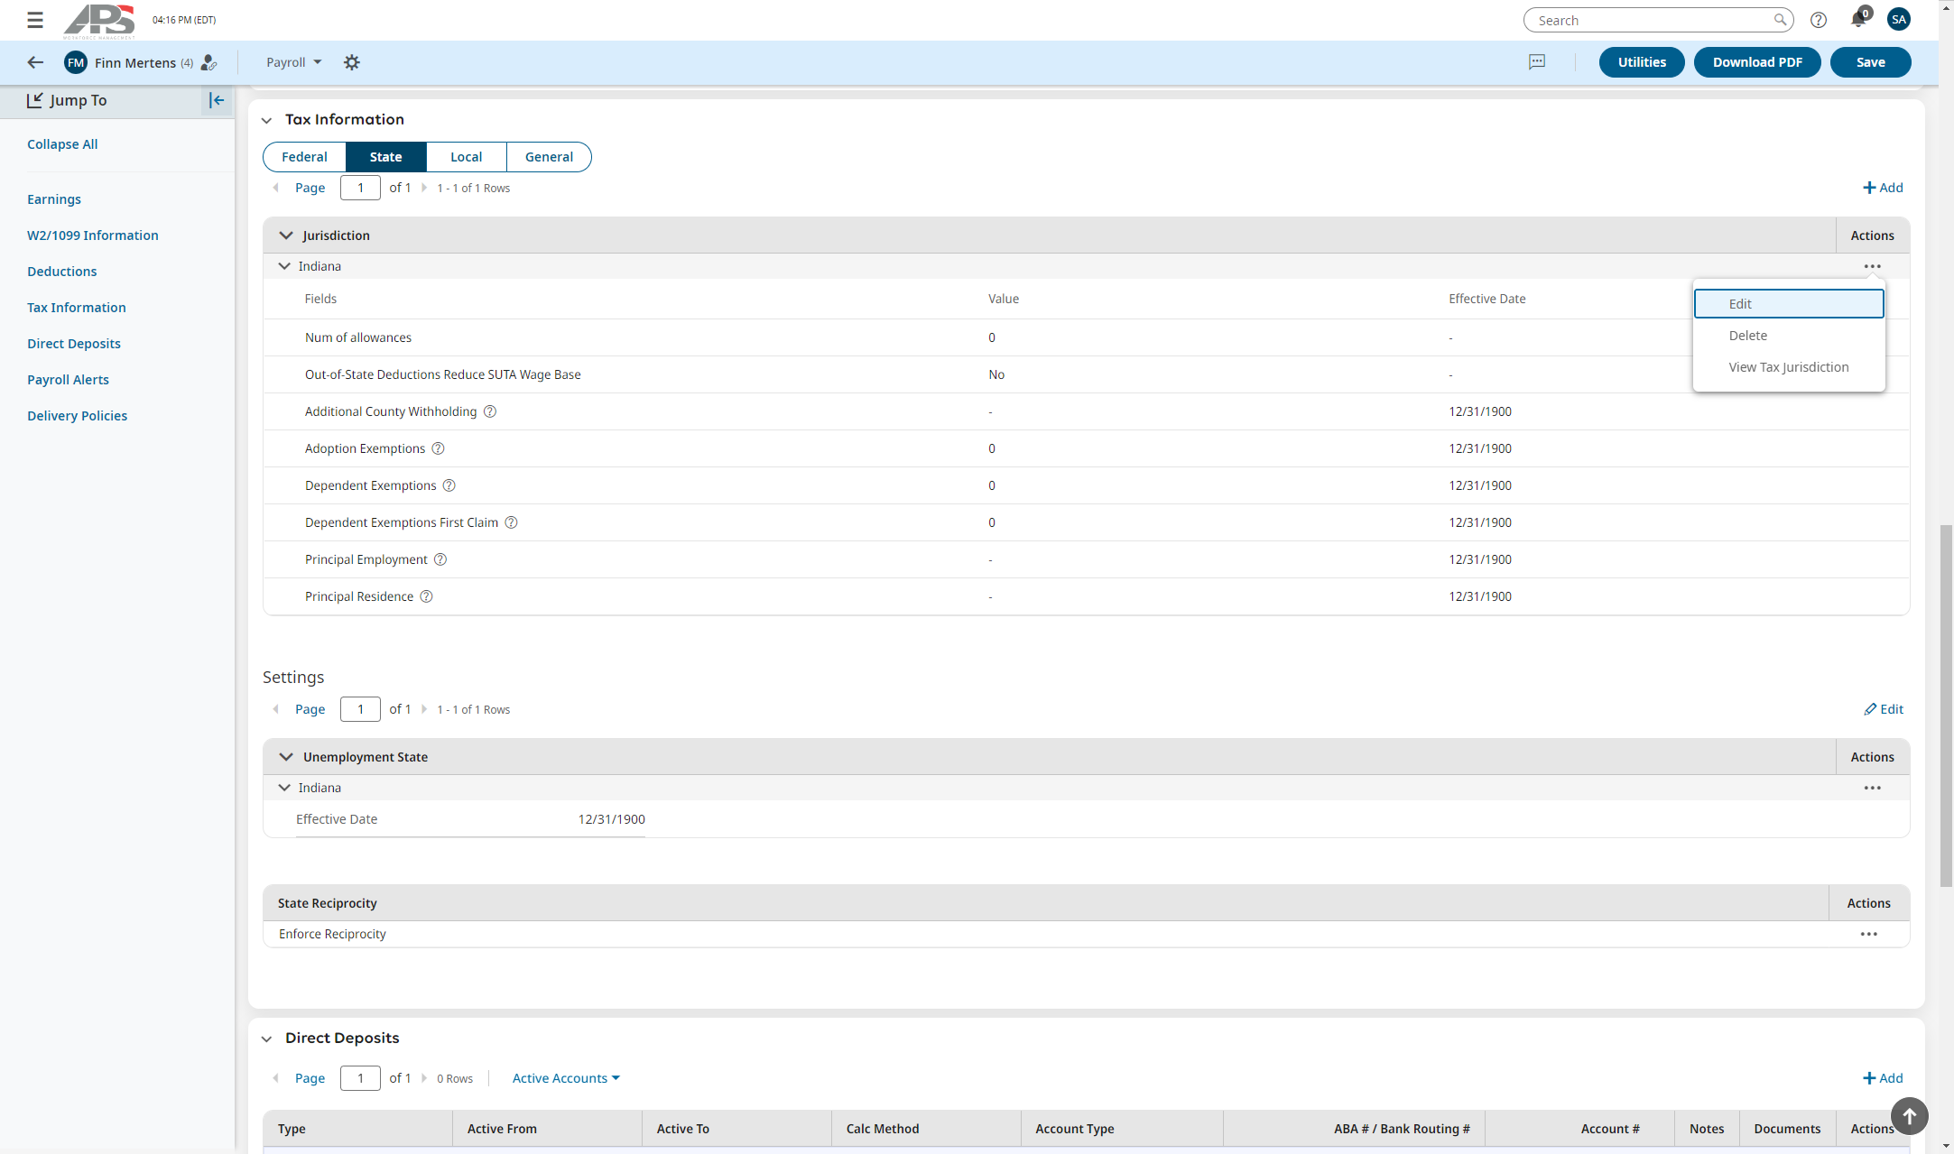This screenshot has width=1954, height=1154.
Task: Show help for Additional County Withholding
Action: [x=490, y=411]
